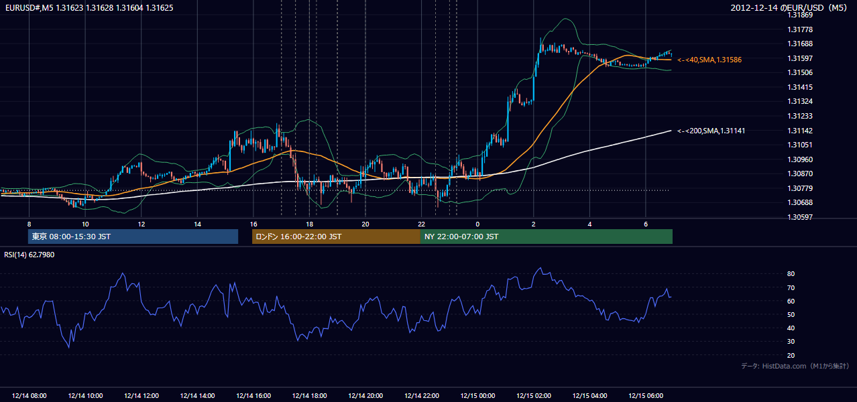Click hour 12 label under price chart
The height and width of the screenshot is (402, 857).
[x=141, y=224]
